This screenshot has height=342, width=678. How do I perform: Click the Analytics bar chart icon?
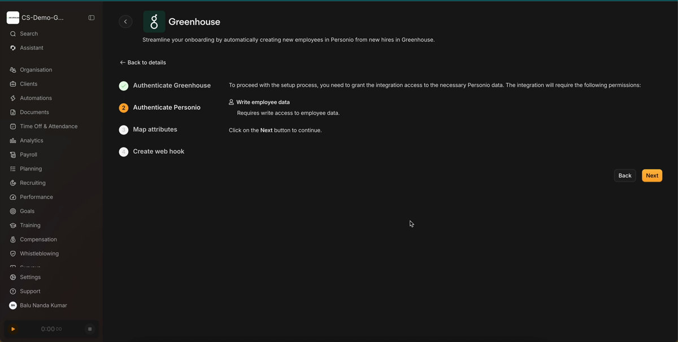[13, 141]
